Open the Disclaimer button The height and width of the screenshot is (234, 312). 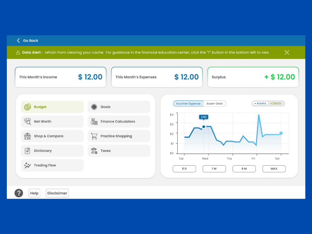pos(57,193)
